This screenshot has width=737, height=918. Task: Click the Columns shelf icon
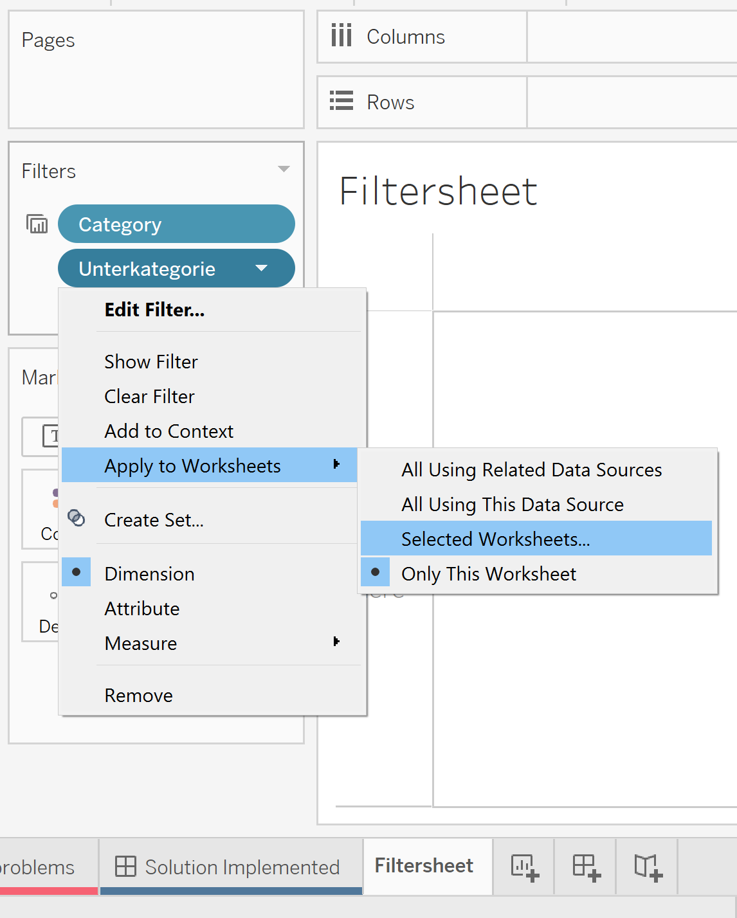point(341,37)
